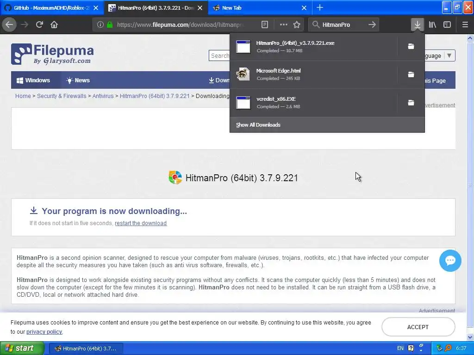Open Security & Firewalls breadcrumb
The width and height of the screenshot is (474, 355).
[x=62, y=96]
